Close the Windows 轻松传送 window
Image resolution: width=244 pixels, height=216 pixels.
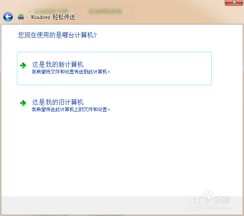point(234,2)
